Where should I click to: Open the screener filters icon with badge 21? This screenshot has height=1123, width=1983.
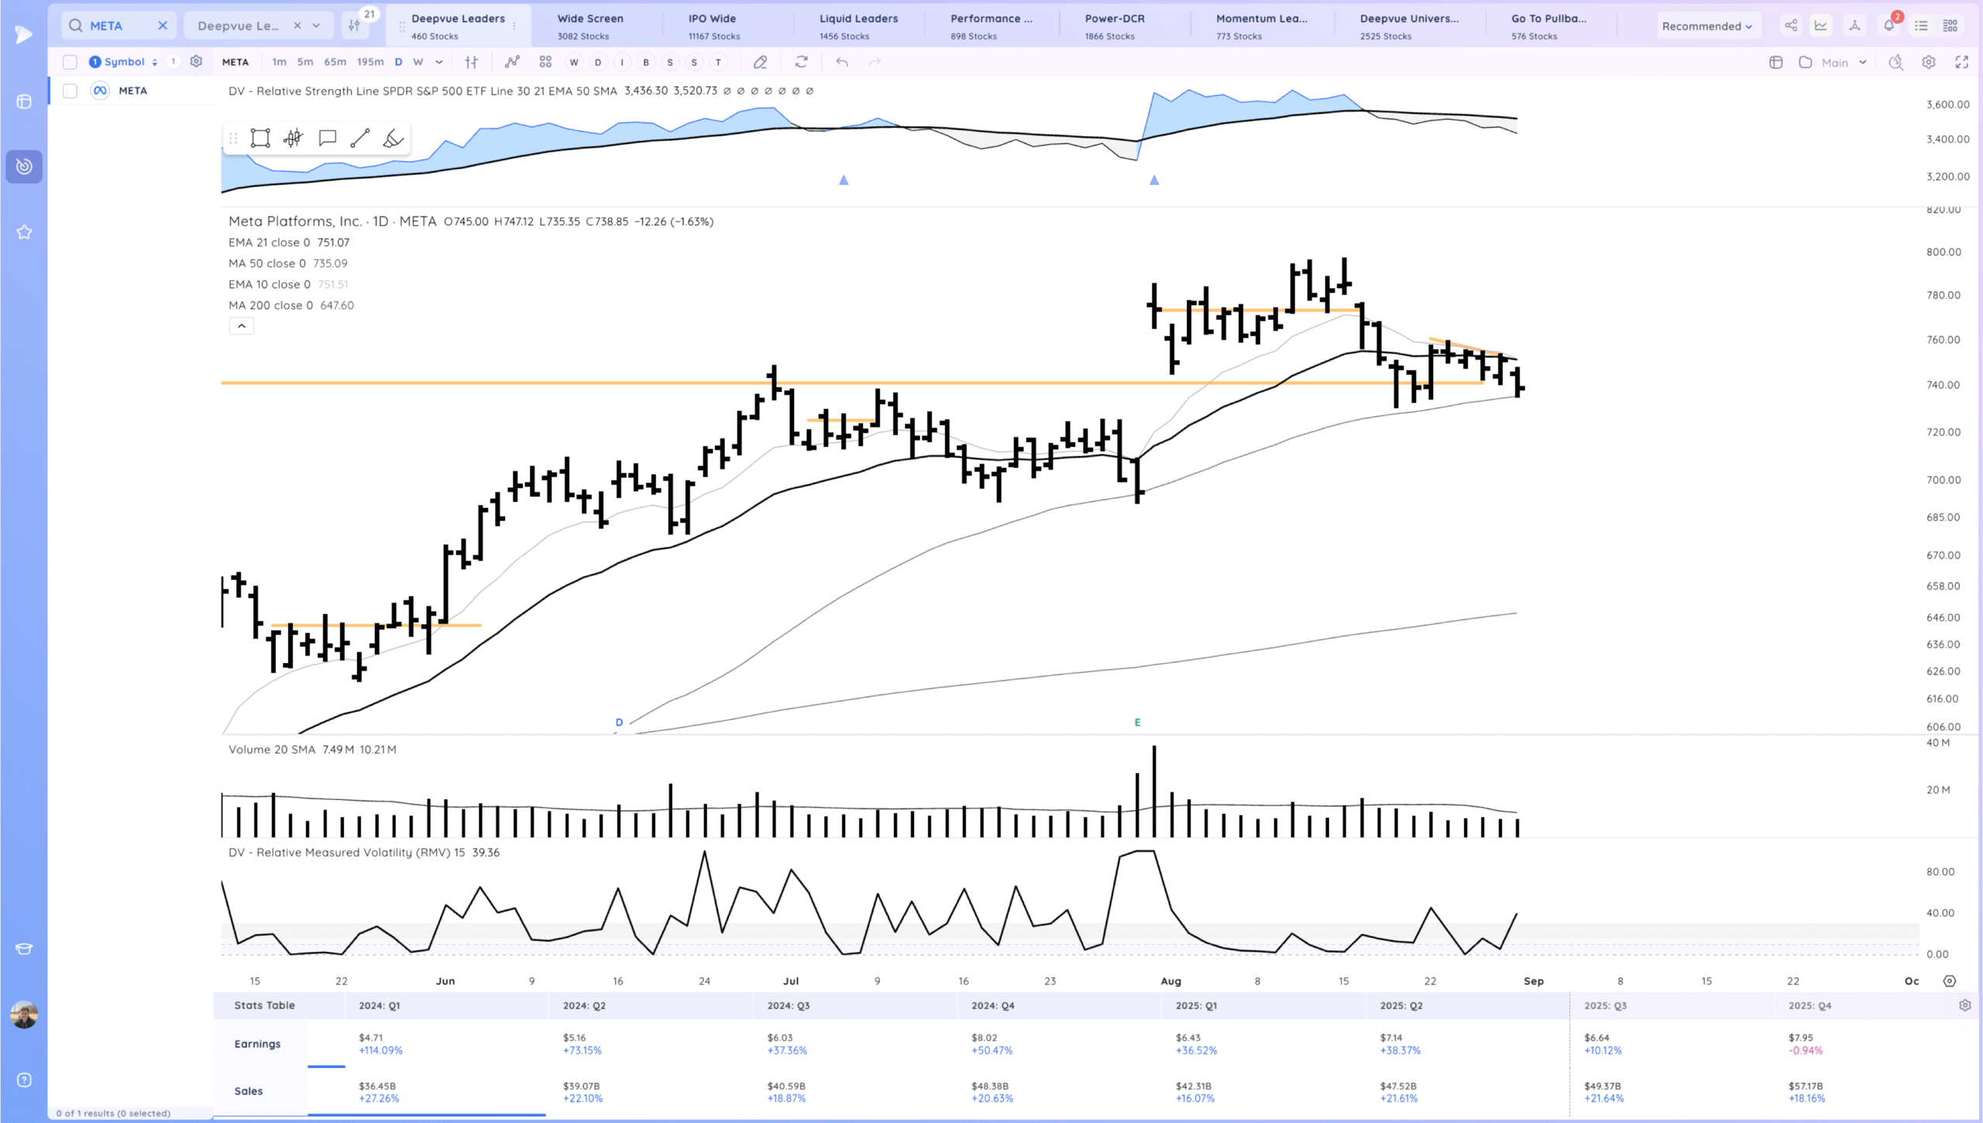pyautogui.click(x=355, y=26)
